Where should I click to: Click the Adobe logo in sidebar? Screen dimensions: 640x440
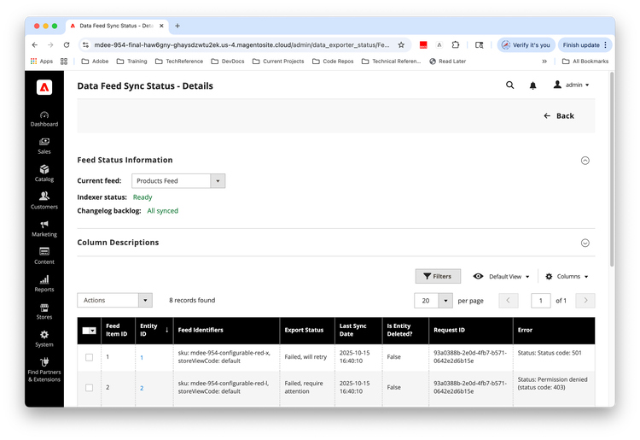44,87
